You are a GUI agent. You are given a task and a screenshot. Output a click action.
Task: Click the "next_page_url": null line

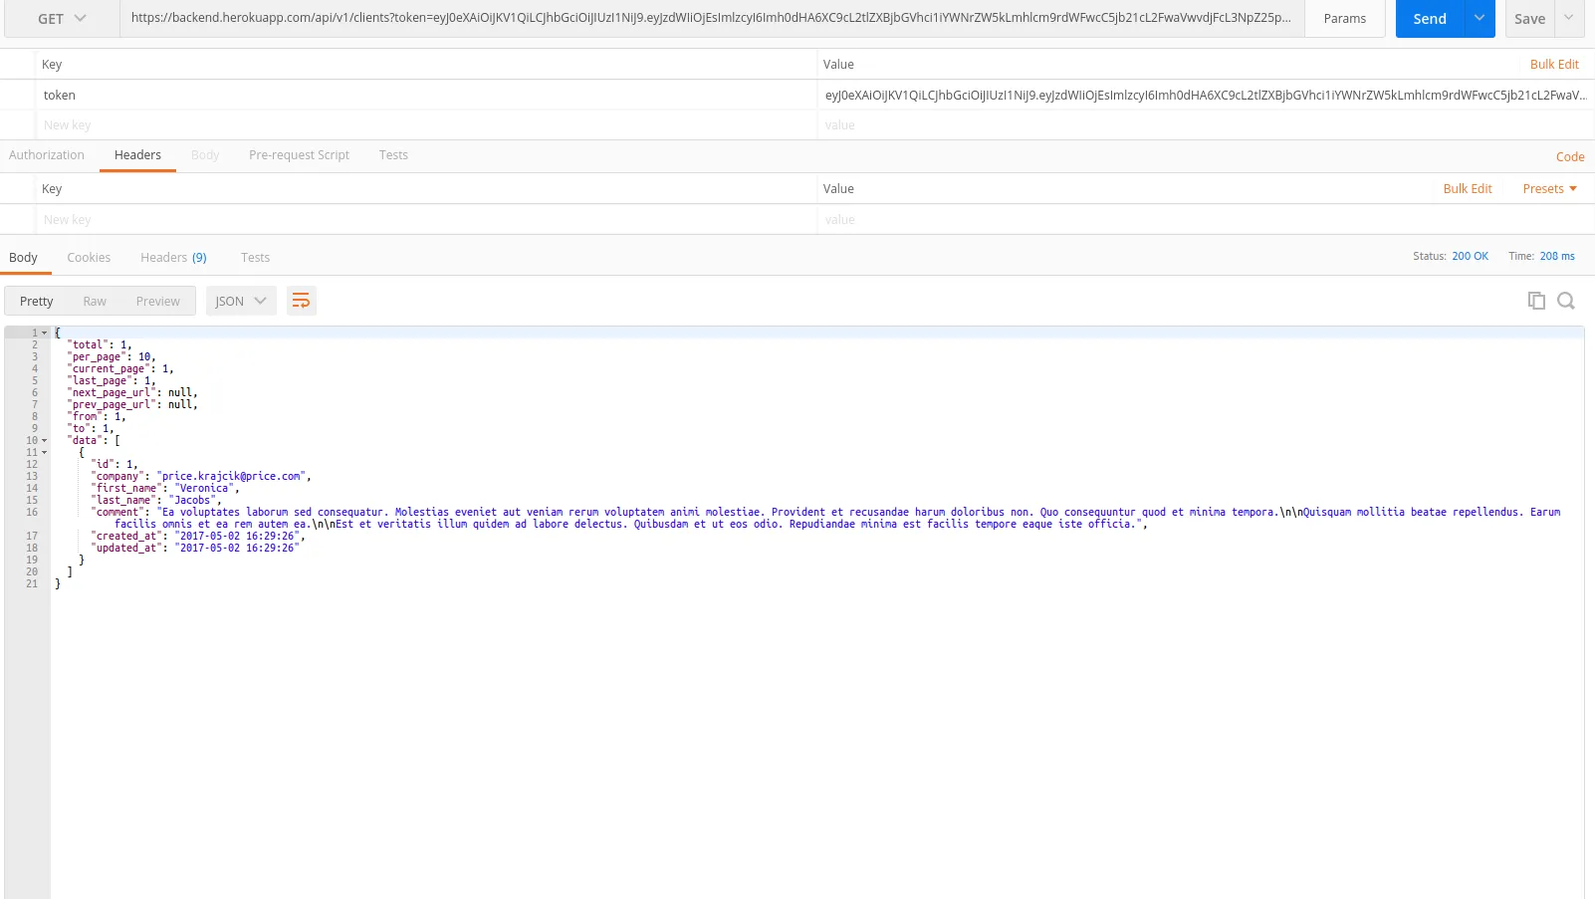pyautogui.click(x=131, y=392)
